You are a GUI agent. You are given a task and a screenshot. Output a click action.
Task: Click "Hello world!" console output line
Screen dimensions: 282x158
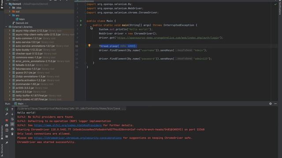26,113
